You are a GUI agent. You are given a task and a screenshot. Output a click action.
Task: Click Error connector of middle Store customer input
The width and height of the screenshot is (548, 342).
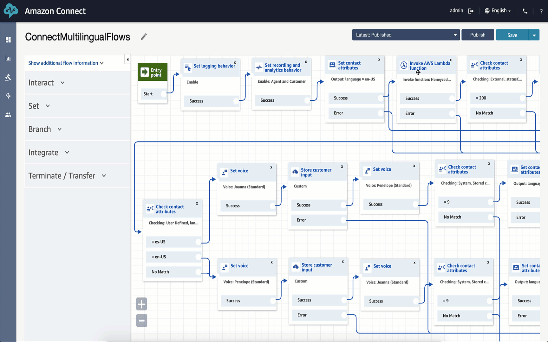coord(343,220)
